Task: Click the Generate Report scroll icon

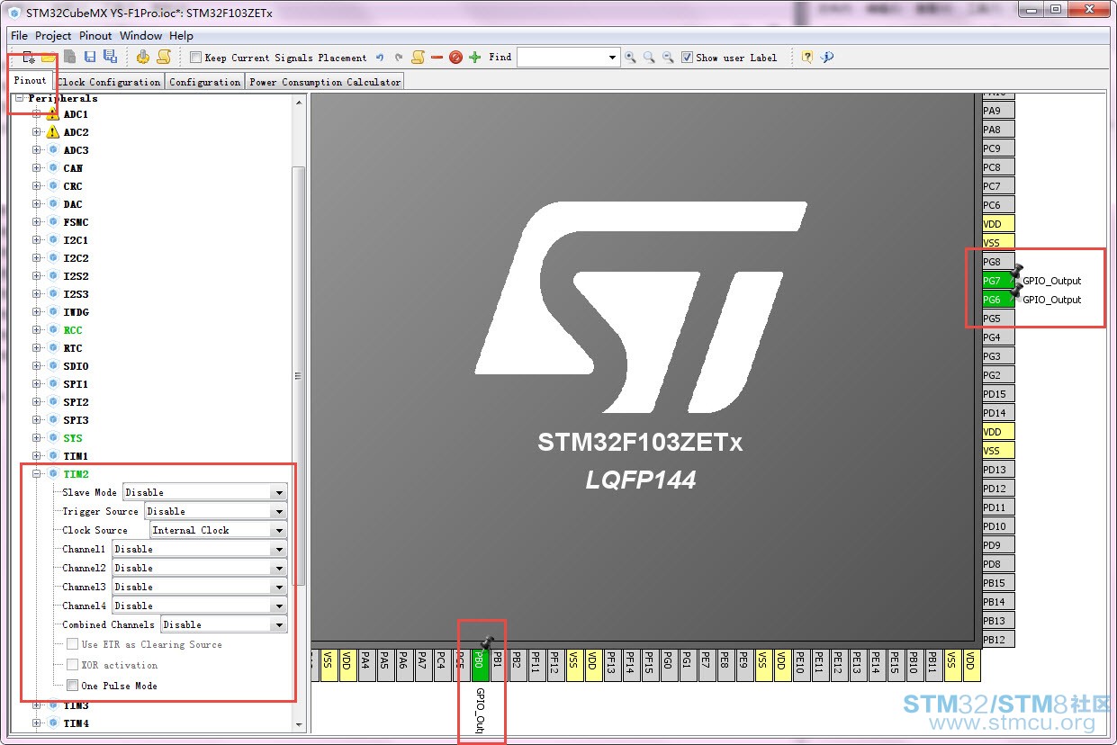Action: click(x=164, y=58)
